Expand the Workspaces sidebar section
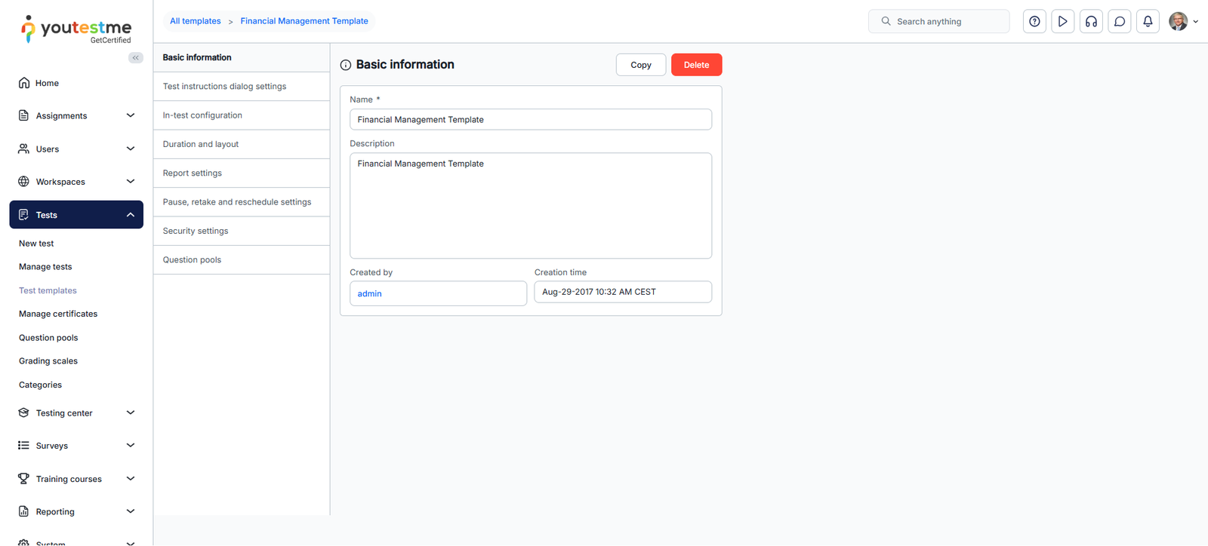The height and width of the screenshot is (546, 1208). point(75,182)
